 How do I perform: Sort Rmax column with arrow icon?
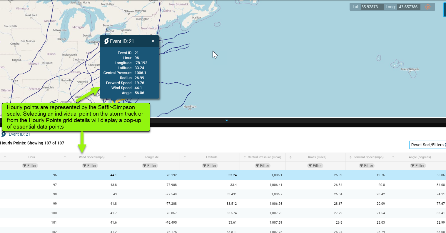(290, 157)
